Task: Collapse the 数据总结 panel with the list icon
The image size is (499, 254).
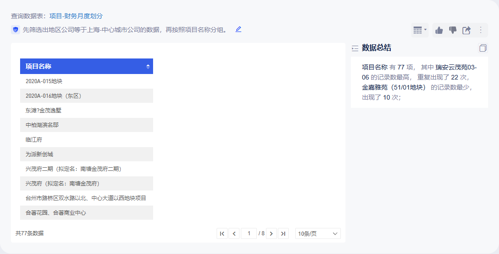Action: click(x=355, y=48)
